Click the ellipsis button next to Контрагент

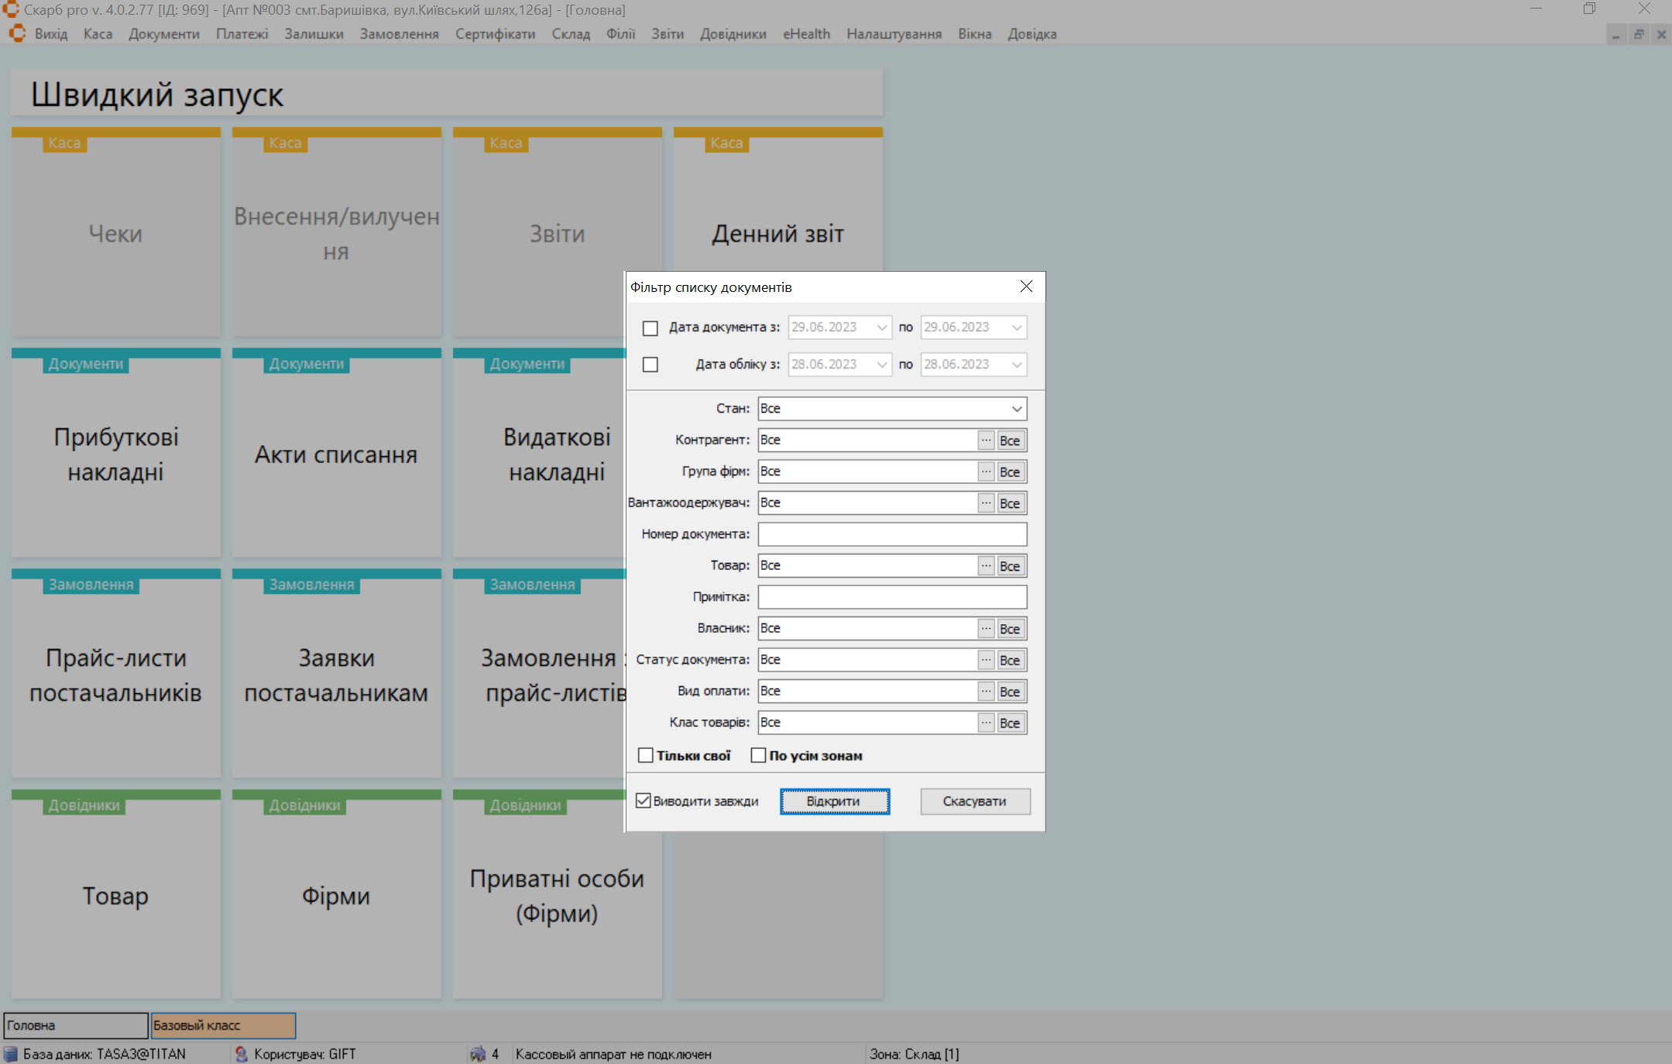[x=985, y=440]
